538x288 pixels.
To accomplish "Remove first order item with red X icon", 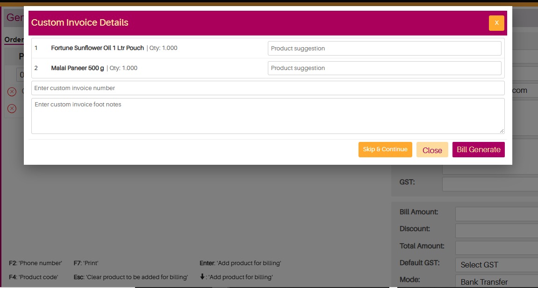I will pos(12,92).
